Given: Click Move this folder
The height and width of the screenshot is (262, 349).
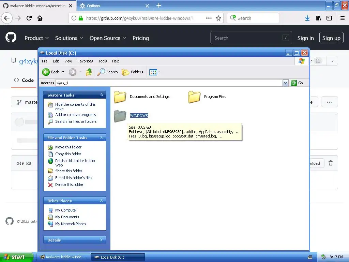Looking at the screenshot, I should (68, 147).
